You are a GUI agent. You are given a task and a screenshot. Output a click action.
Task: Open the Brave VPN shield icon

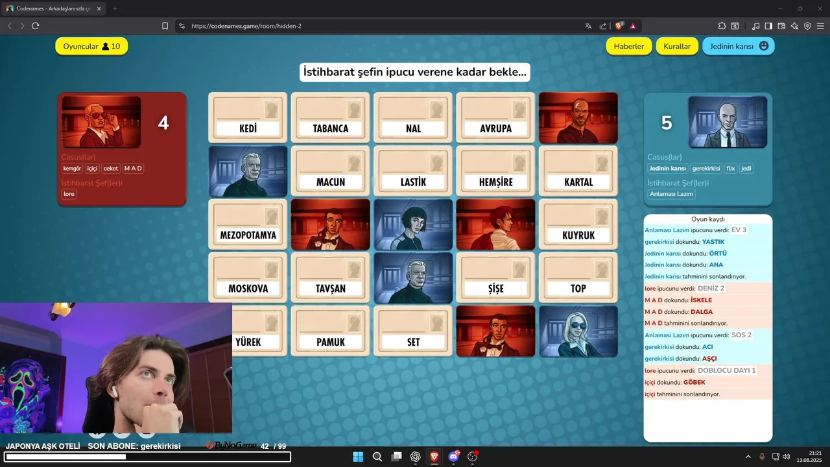tap(807, 26)
